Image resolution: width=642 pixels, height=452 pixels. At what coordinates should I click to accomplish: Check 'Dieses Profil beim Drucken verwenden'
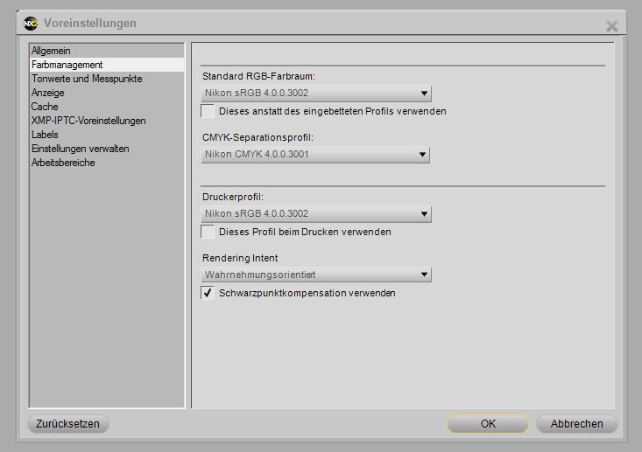(208, 232)
